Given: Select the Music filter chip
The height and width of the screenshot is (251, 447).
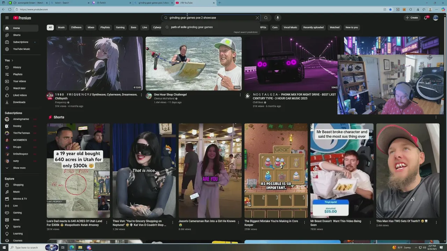Looking at the screenshot, I should pos(61,27).
